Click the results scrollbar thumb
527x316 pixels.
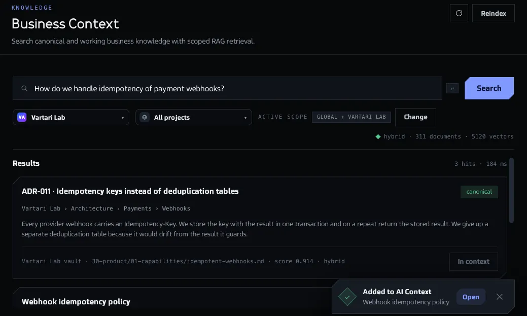click(x=511, y=190)
